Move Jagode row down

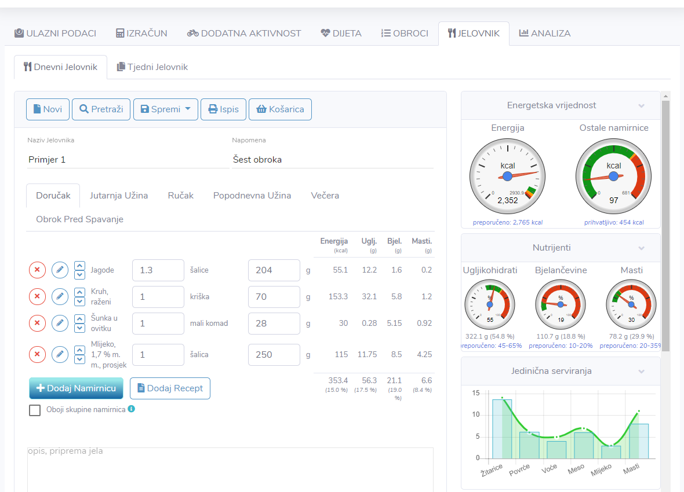[79, 275]
